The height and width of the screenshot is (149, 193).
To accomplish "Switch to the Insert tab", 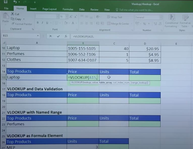I will [x=33, y=9].
